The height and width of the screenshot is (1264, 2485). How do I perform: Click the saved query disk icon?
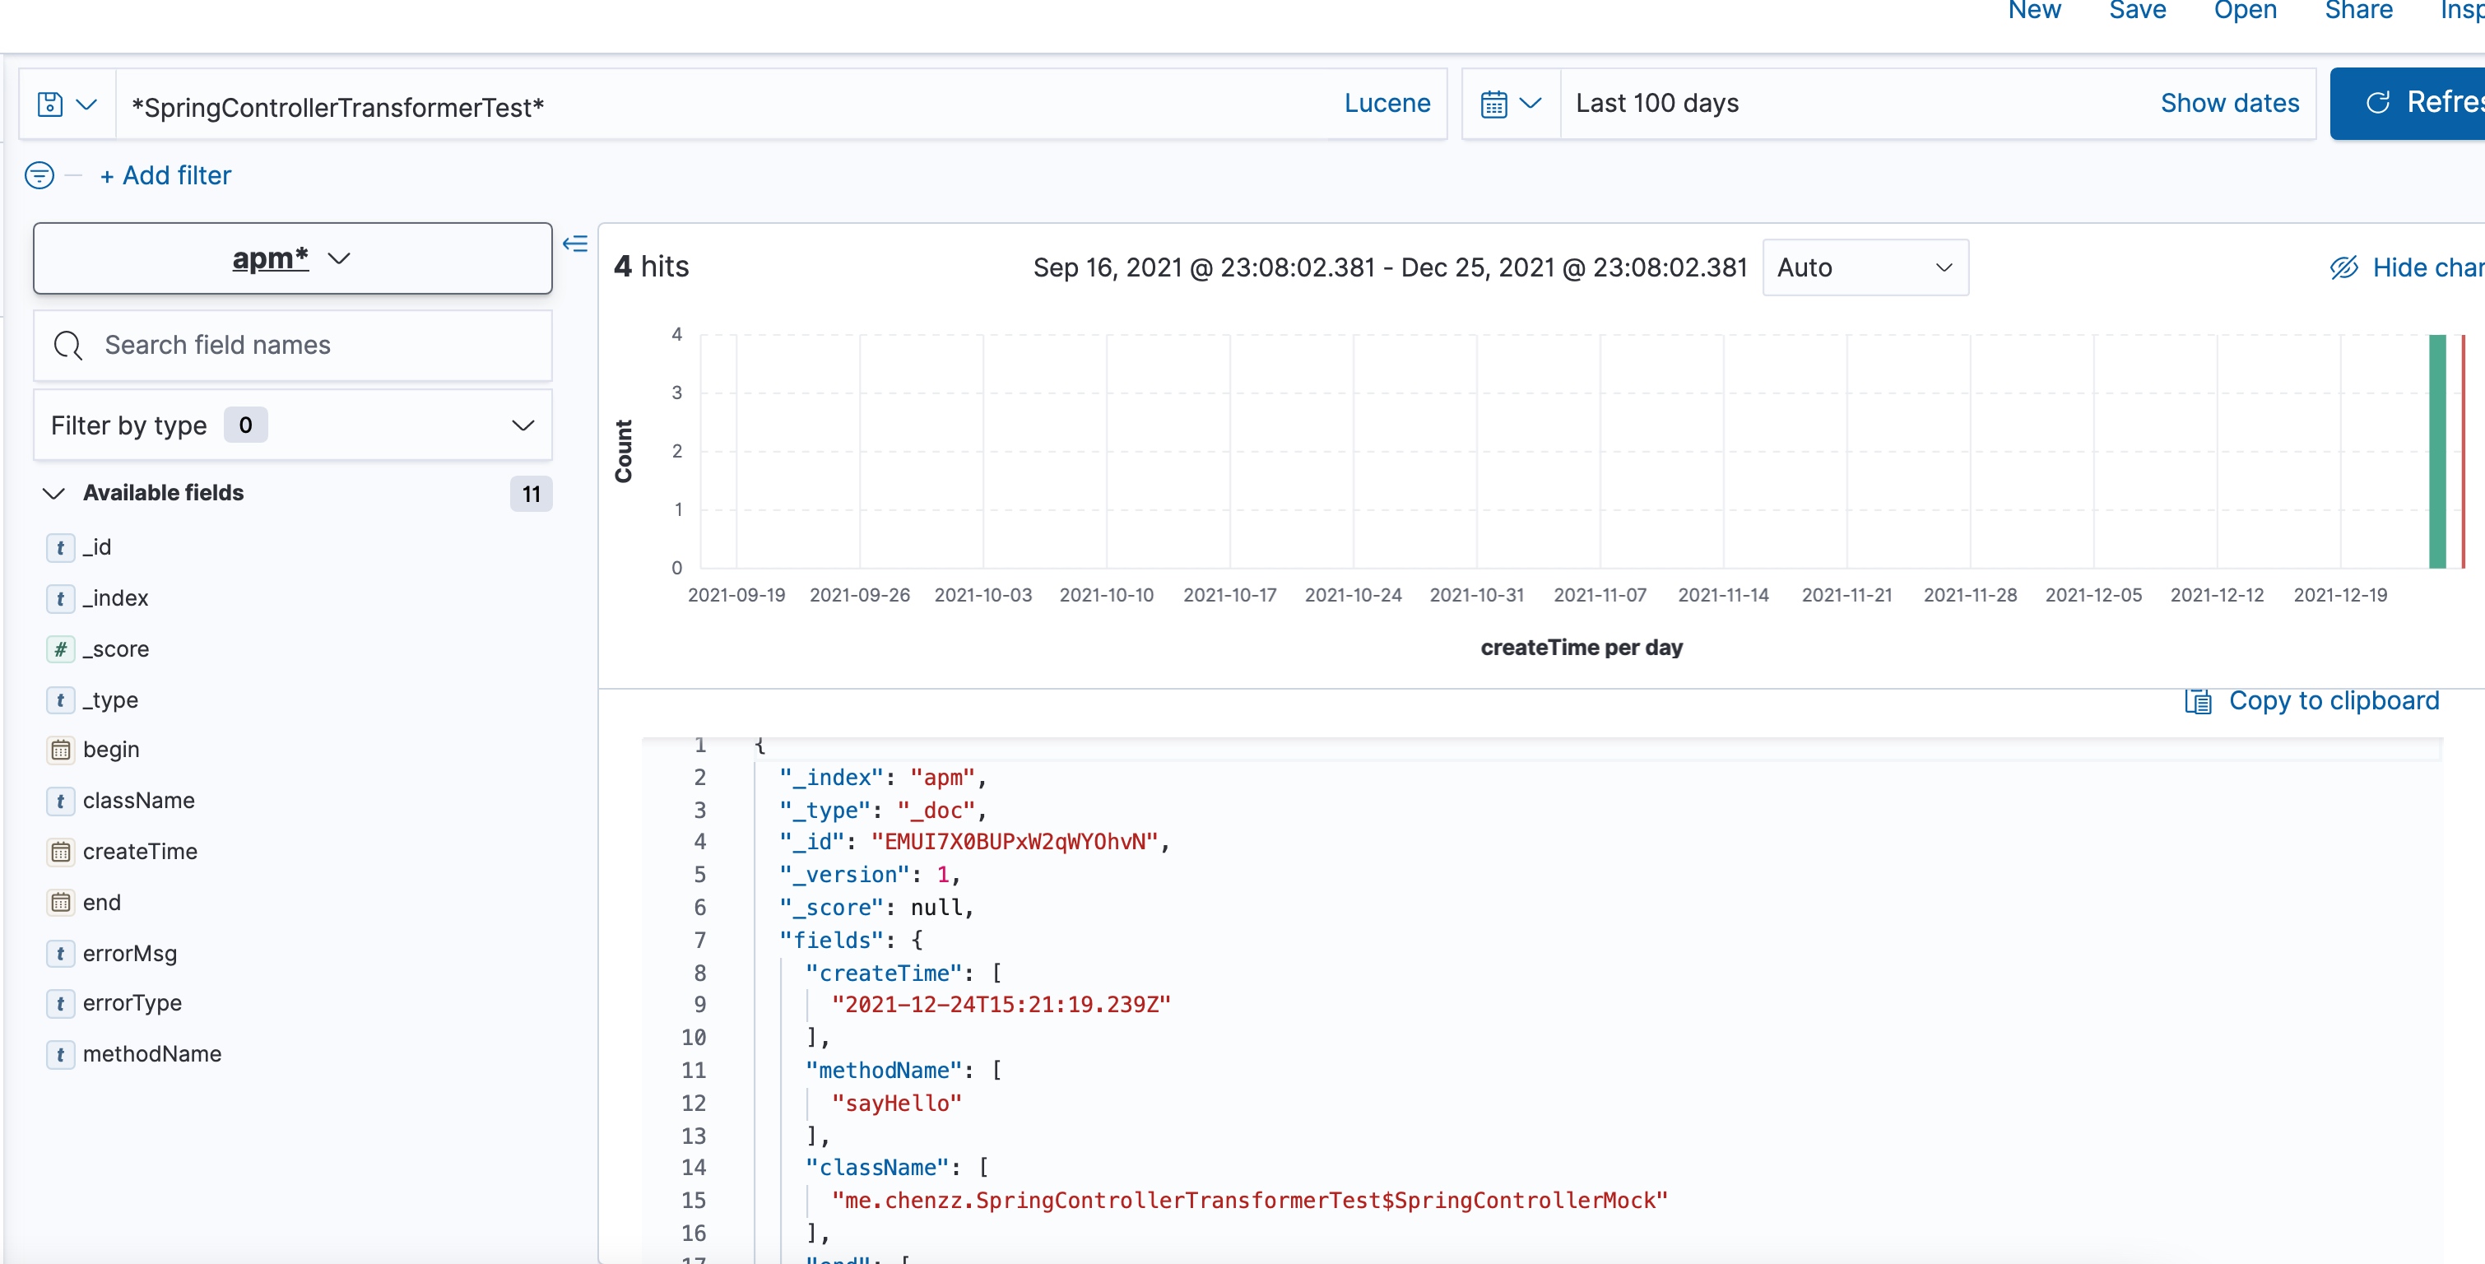pyautogui.click(x=50, y=103)
